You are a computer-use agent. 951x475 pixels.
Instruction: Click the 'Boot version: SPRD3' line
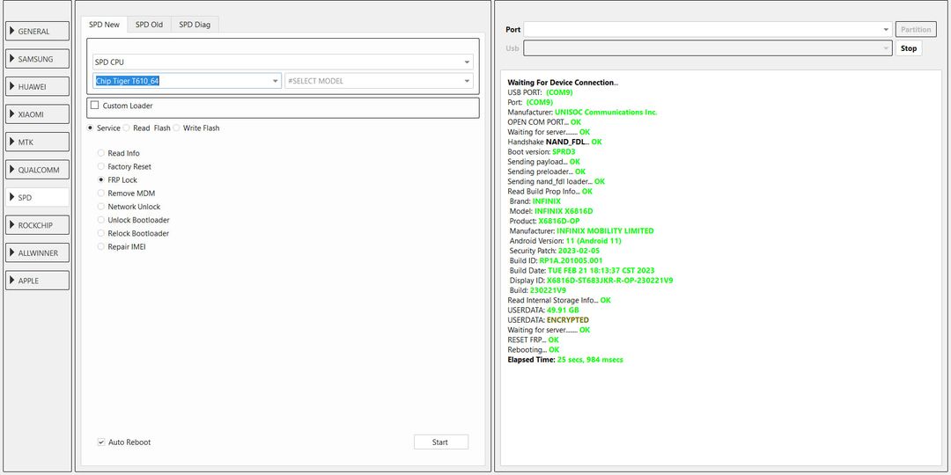(x=541, y=151)
